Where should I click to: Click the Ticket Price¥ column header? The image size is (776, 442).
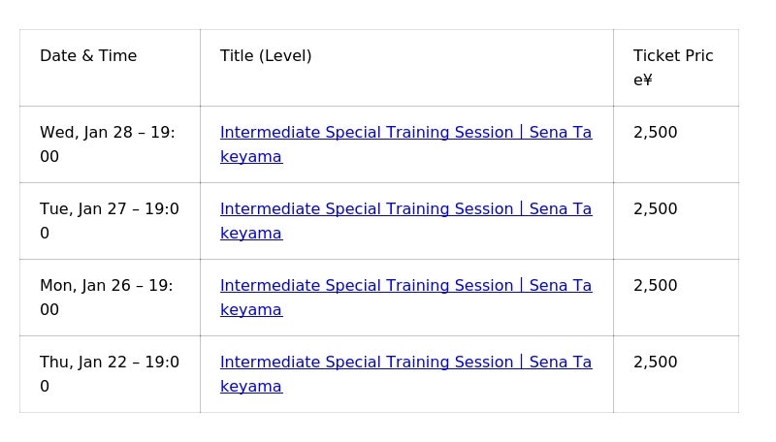672,68
